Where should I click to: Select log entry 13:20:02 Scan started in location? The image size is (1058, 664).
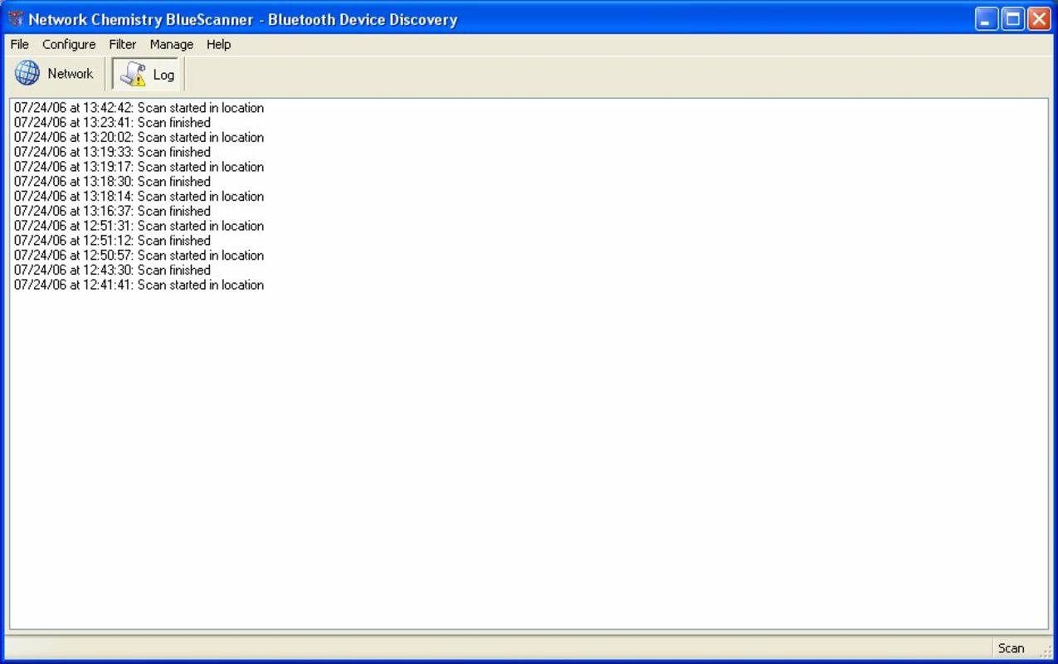[139, 138]
